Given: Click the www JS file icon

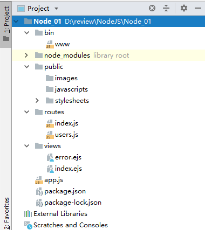Looking at the screenshot, I should [x=50, y=44].
